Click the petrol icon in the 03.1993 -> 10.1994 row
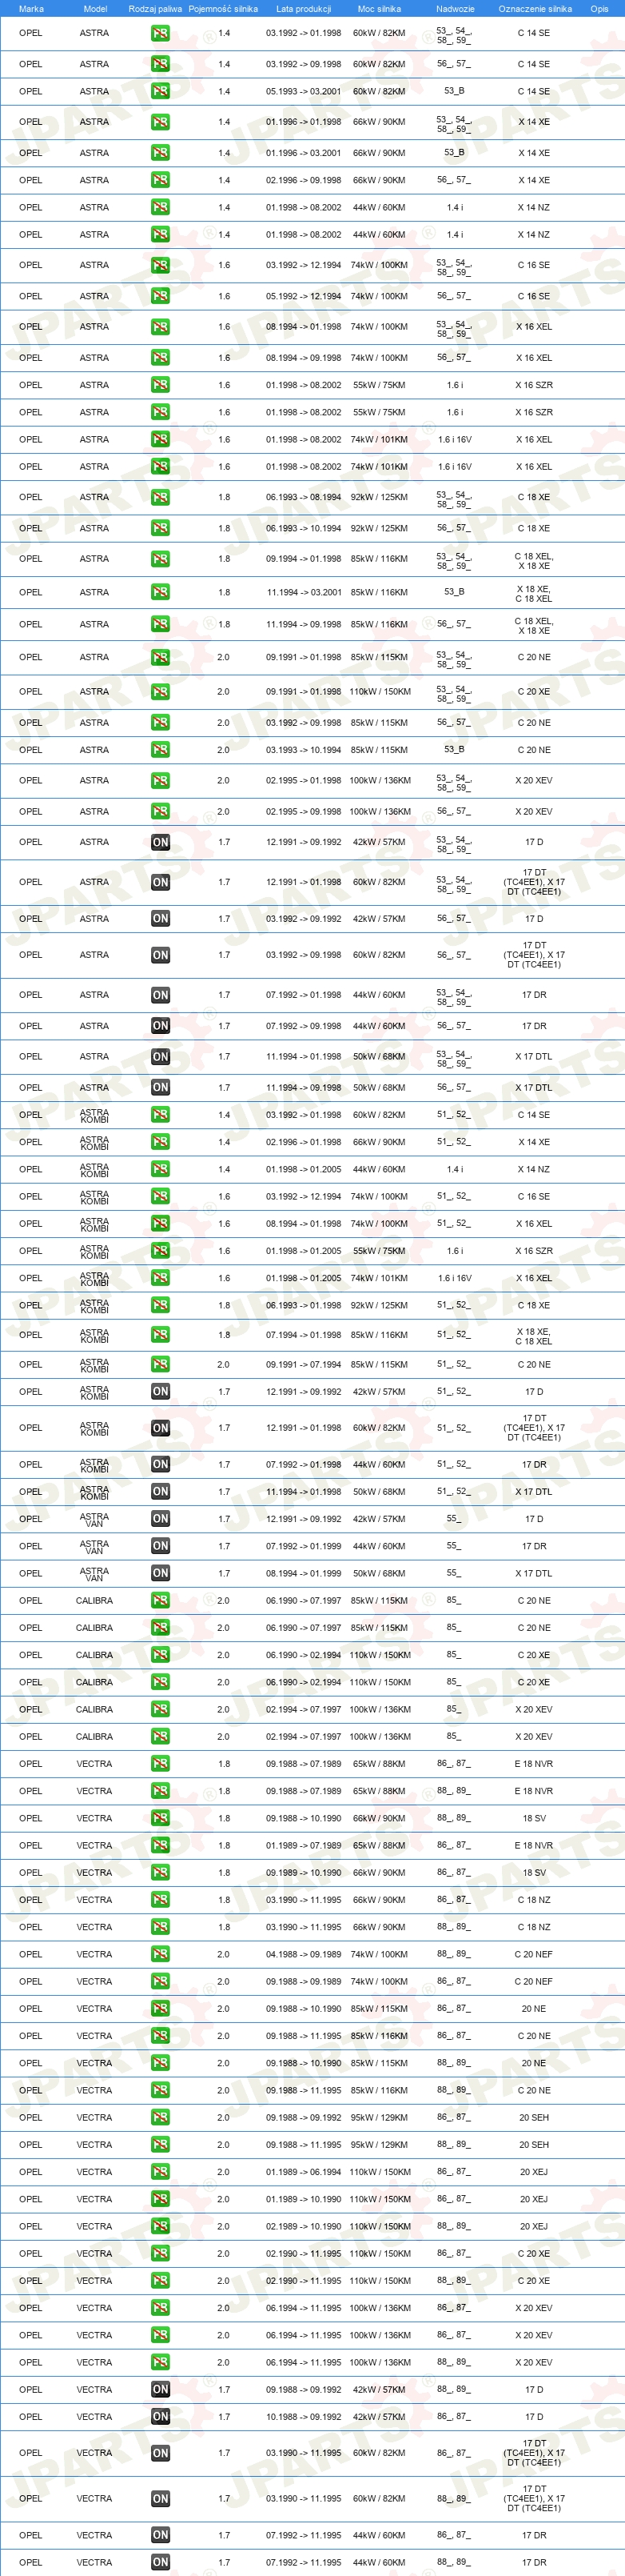Image resolution: width=625 pixels, height=2576 pixels. coord(160,749)
